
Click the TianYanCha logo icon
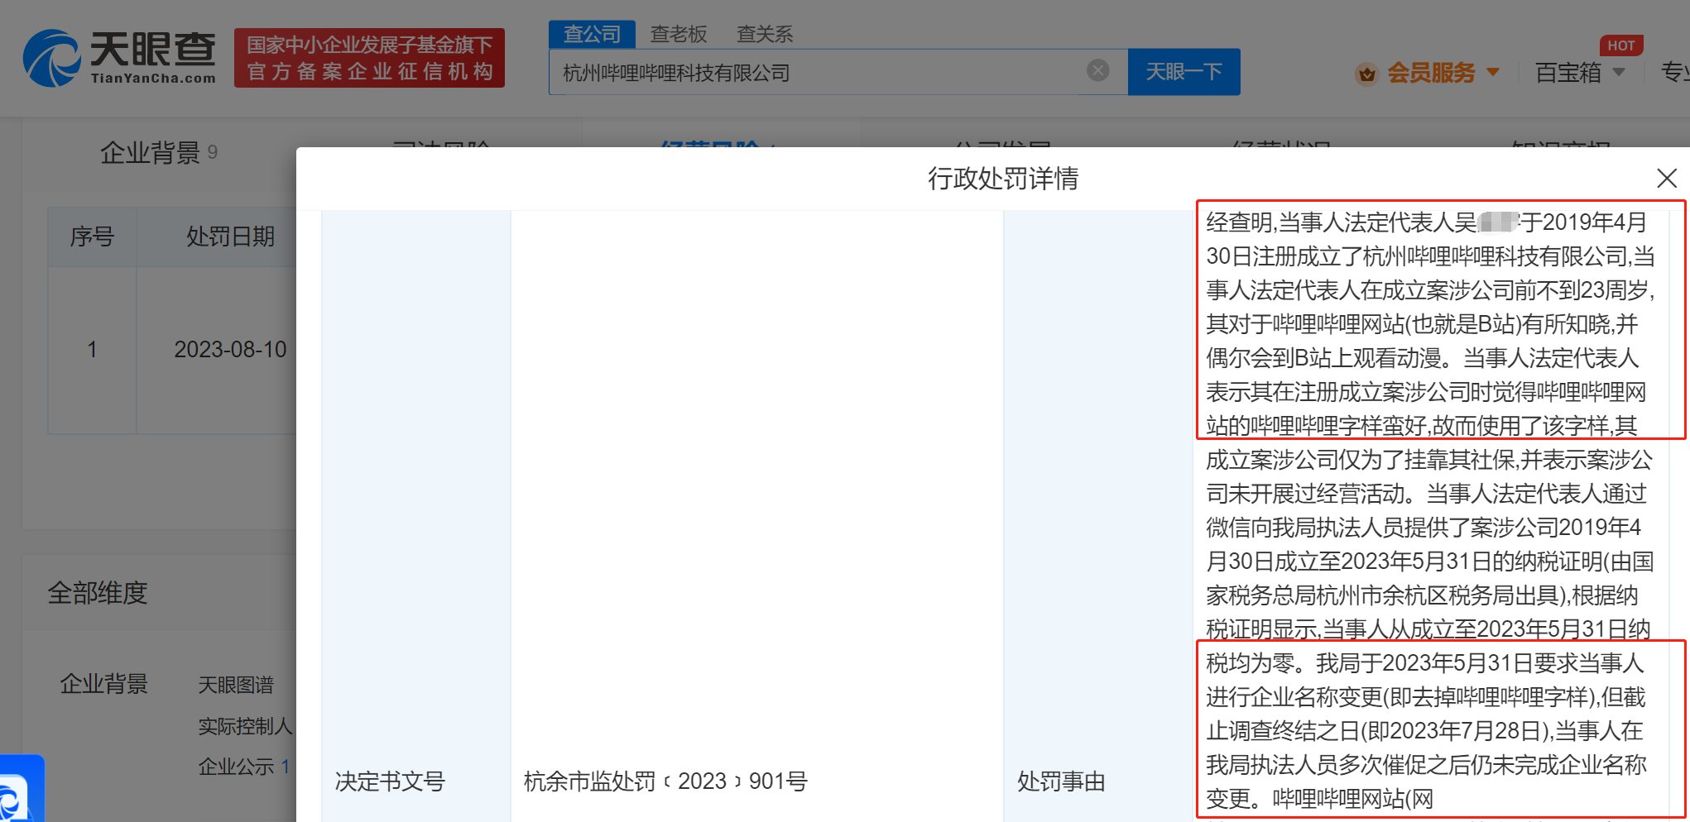pos(51,58)
